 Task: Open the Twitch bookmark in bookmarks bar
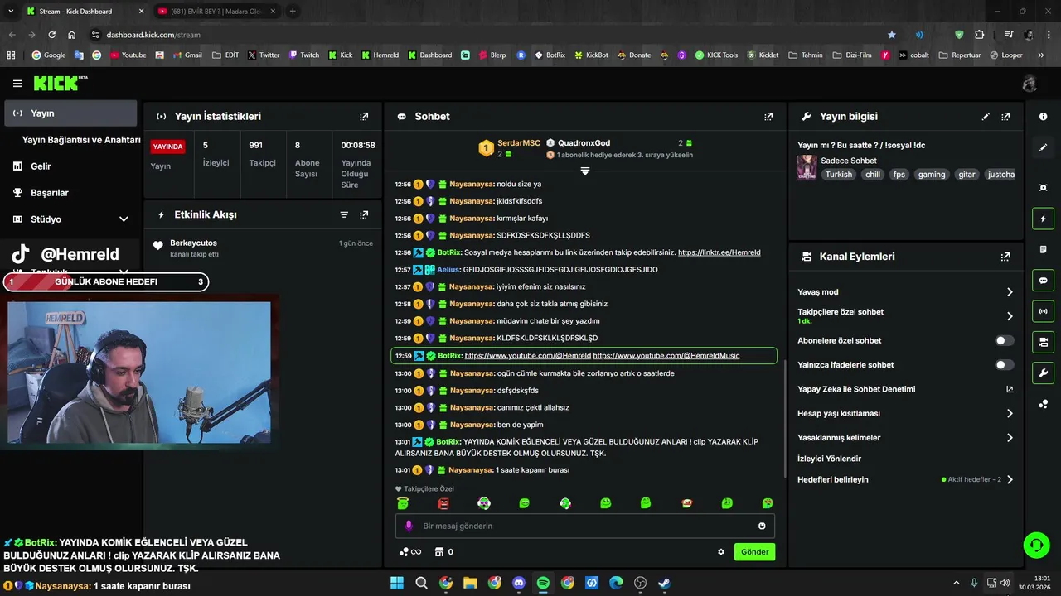click(x=303, y=55)
